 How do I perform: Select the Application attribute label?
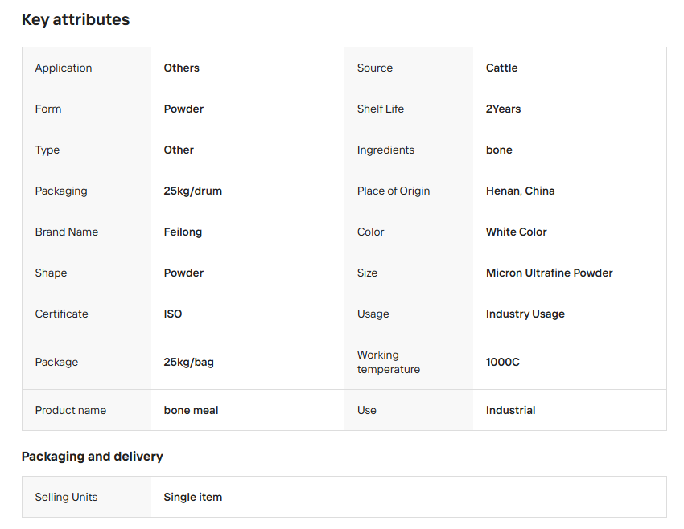click(x=64, y=68)
